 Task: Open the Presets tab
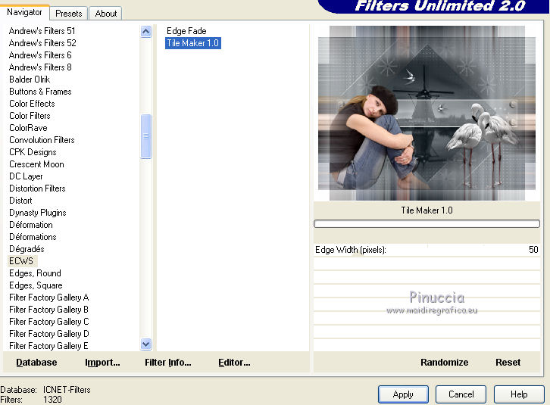coord(69,14)
